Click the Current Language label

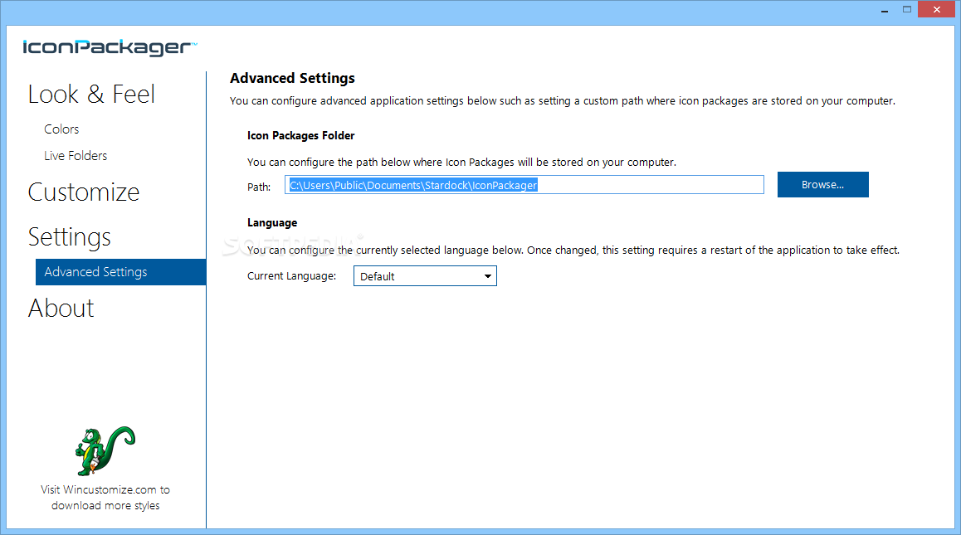(x=292, y=275)
